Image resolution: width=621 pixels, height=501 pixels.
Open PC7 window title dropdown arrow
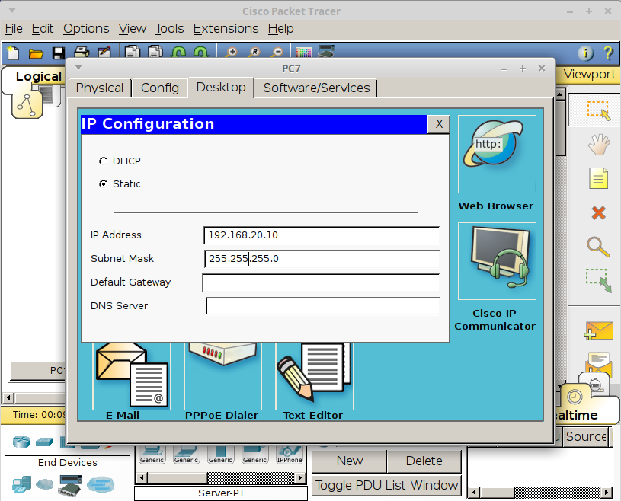pos(78,68)
